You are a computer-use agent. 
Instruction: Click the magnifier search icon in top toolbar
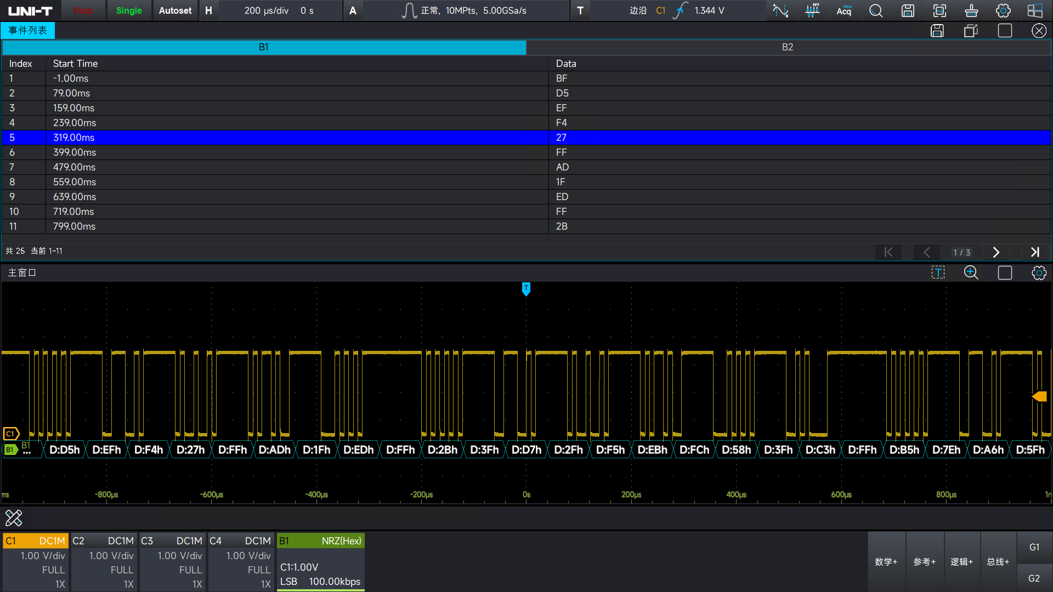pos(876,10)
